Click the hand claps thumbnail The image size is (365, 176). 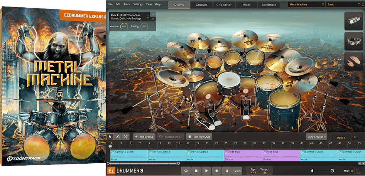tap(353, 61)
